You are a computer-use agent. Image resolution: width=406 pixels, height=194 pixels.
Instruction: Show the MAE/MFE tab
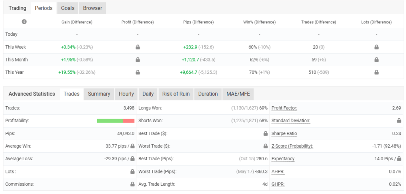click(x=238, y=94)
